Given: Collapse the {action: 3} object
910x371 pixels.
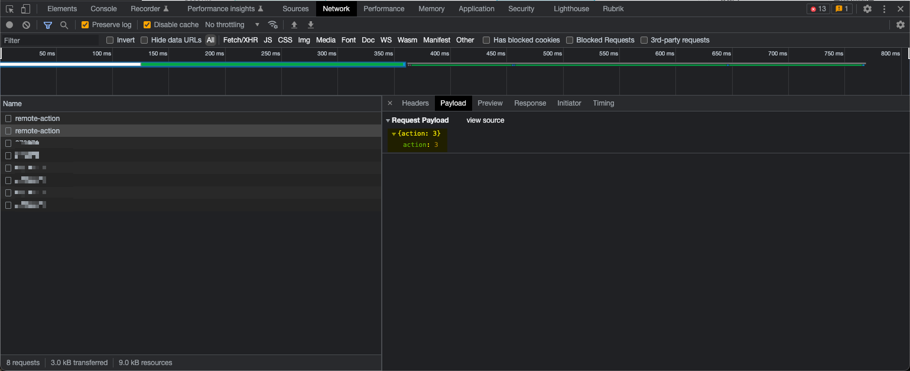Looking at the screenshot, I should tap(394, 134).
